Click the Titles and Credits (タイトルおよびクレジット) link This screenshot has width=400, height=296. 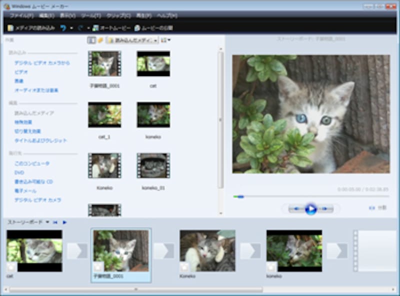(x=40, y=140)
